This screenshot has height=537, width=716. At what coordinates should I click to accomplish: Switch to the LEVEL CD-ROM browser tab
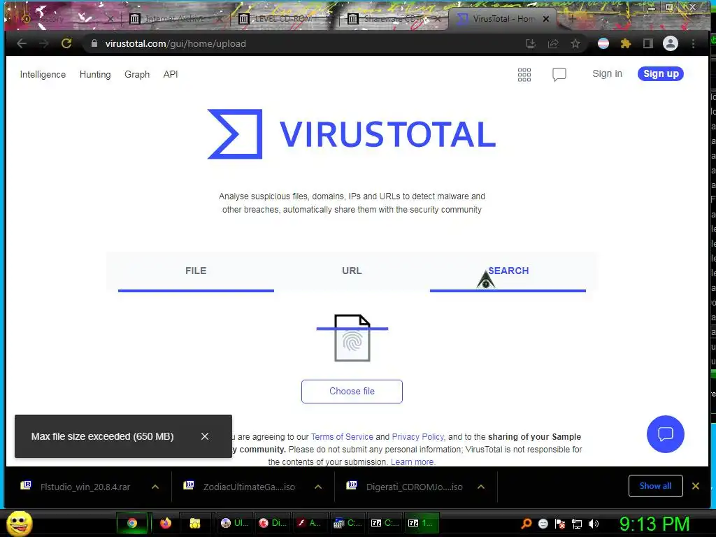tap(283, 19)
